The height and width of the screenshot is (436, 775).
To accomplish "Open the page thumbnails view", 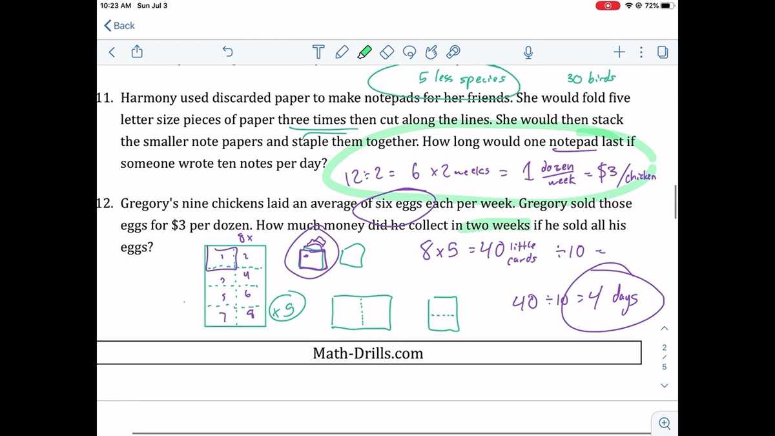I will [663, 52].
